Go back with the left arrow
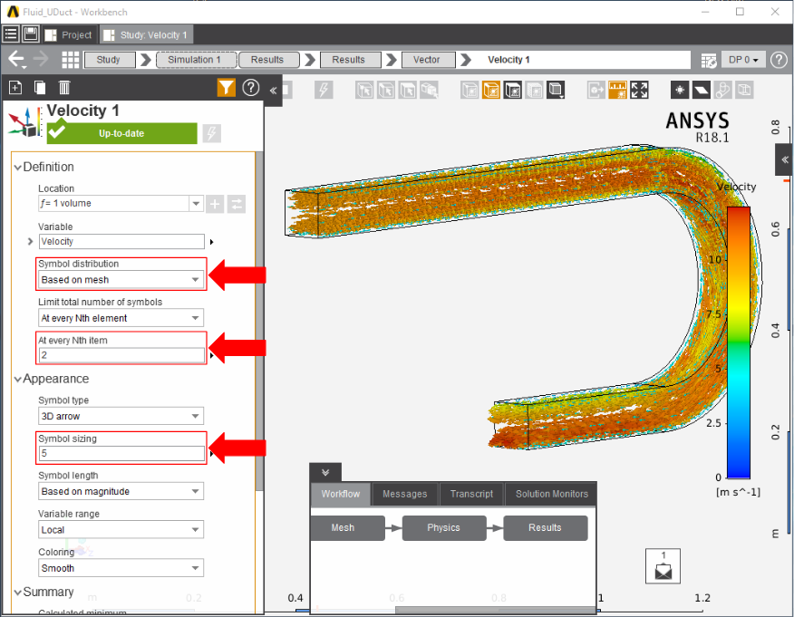794x617 pixels. click(x=16, y=60)
